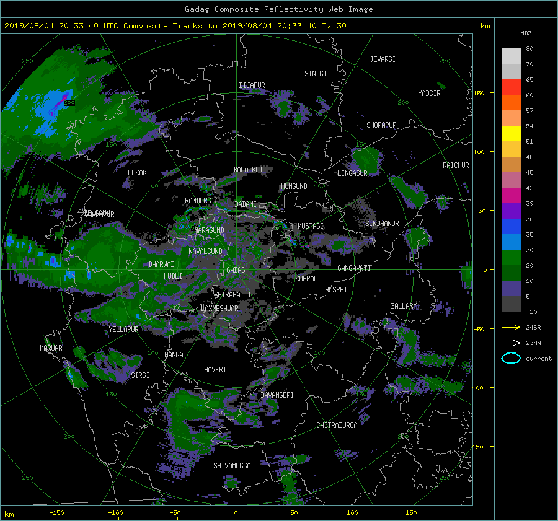Click the dBZ legend heading
Screen dimensions: 558x521
526,33
